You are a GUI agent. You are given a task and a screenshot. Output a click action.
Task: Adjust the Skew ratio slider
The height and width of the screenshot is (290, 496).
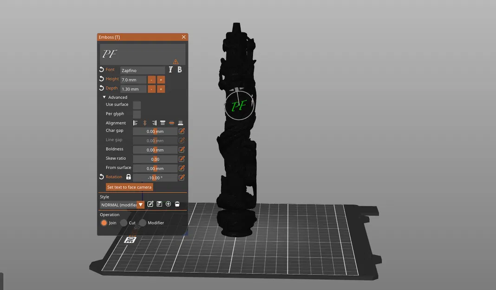coord(155,159)
